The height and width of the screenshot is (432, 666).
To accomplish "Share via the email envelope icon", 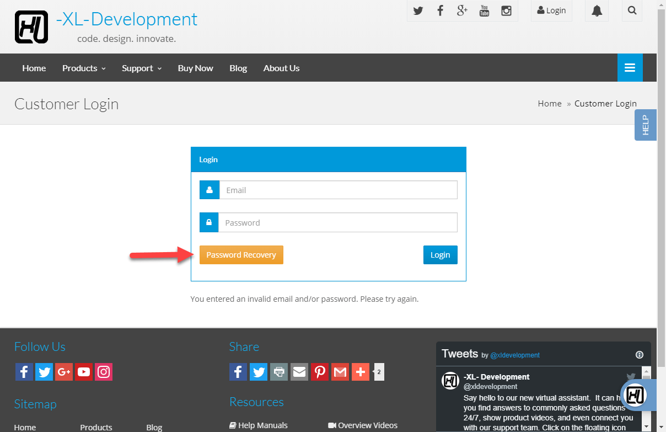I will point(299,371).
